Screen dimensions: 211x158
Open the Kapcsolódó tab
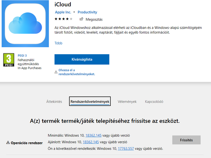click(x=154, y=102)
